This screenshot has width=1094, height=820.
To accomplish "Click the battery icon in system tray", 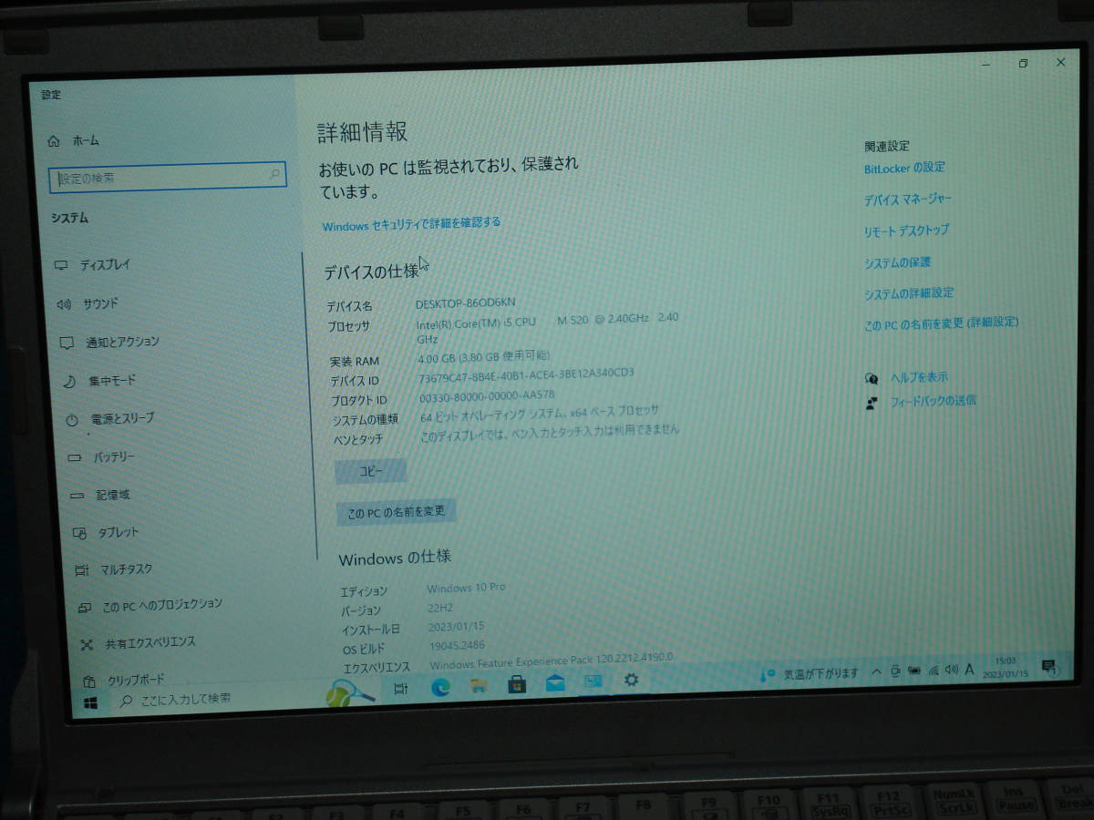I will pyautogui.click(x=914, y=671).
